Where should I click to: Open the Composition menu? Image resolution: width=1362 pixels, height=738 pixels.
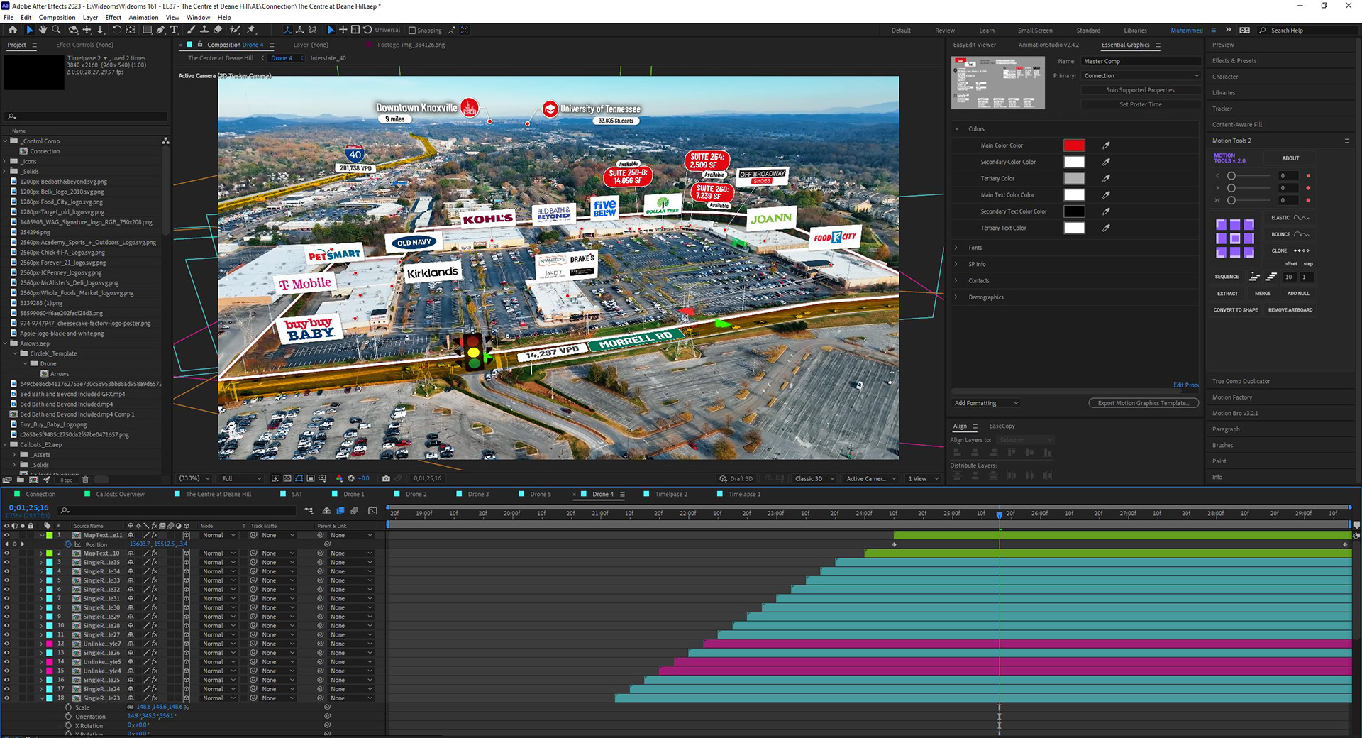[x=57, y=17]
